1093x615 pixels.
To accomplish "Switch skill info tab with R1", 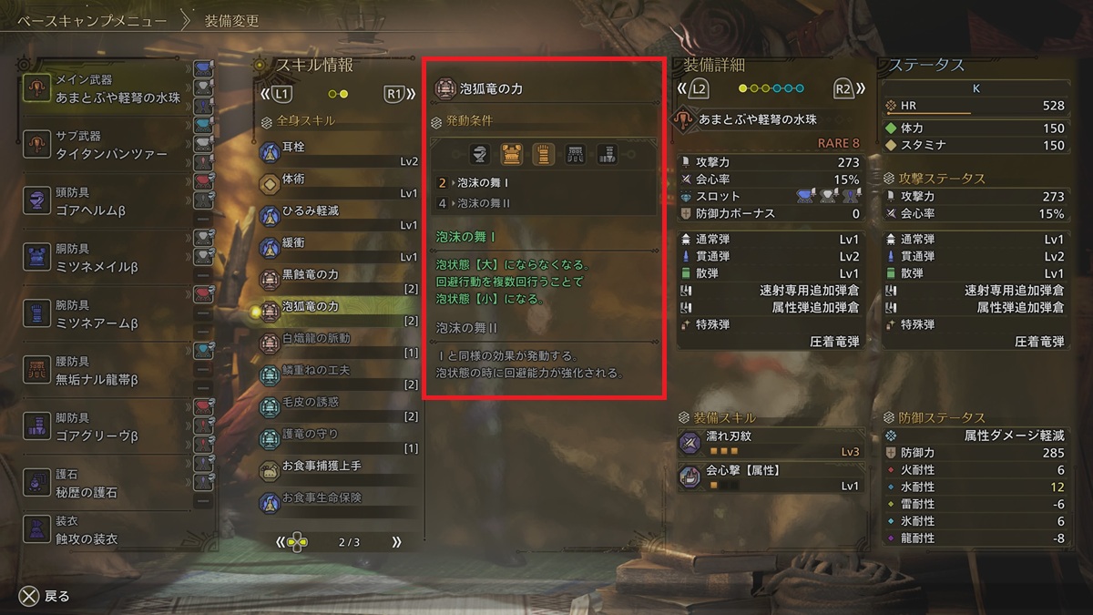I will [394, 93].
